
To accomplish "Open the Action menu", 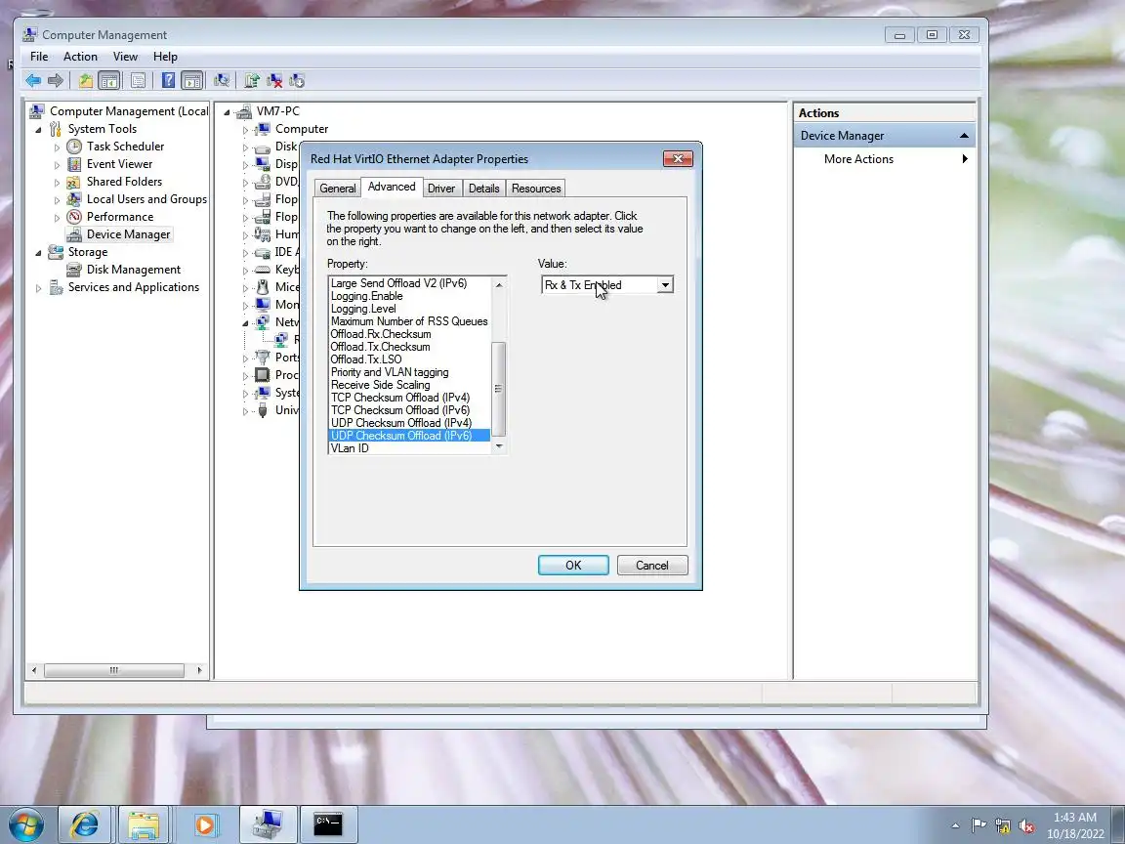I will (x=80, y=57).
